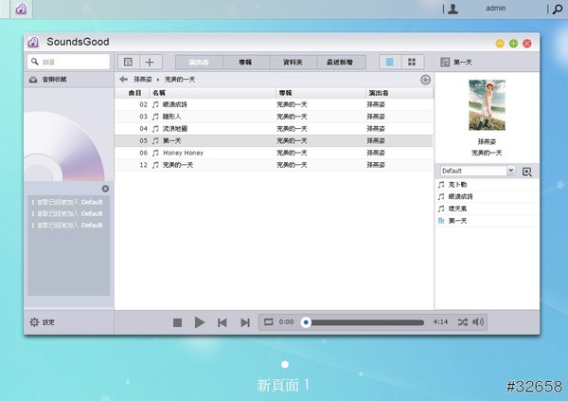Switch to grid thumbnail view
Image resolution: width=568 pixels, height=401 pixels.
pos(412,62)
